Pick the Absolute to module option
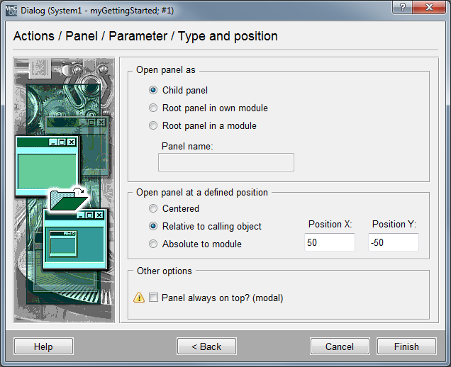 coord(153,244)
